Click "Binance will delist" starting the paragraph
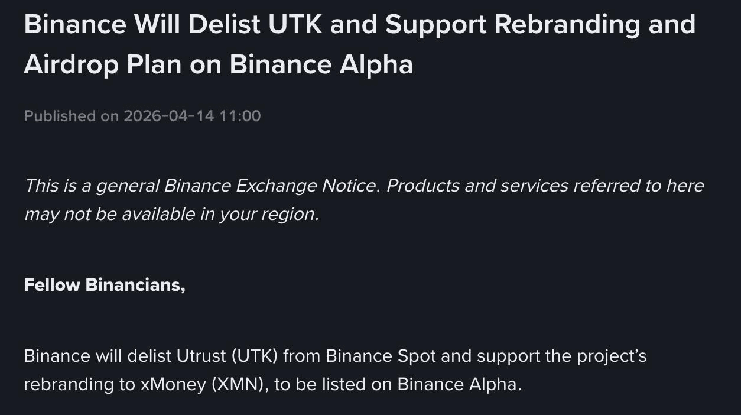 97,356
